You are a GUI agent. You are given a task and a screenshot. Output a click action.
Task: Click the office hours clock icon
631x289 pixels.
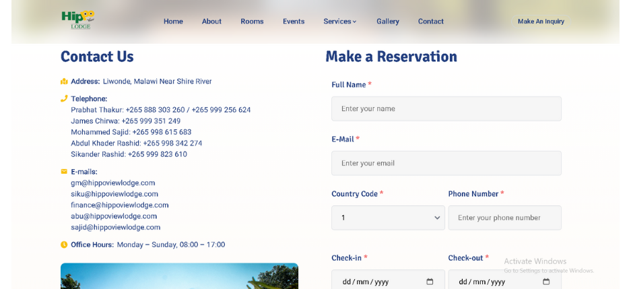(x=64, y=245)
